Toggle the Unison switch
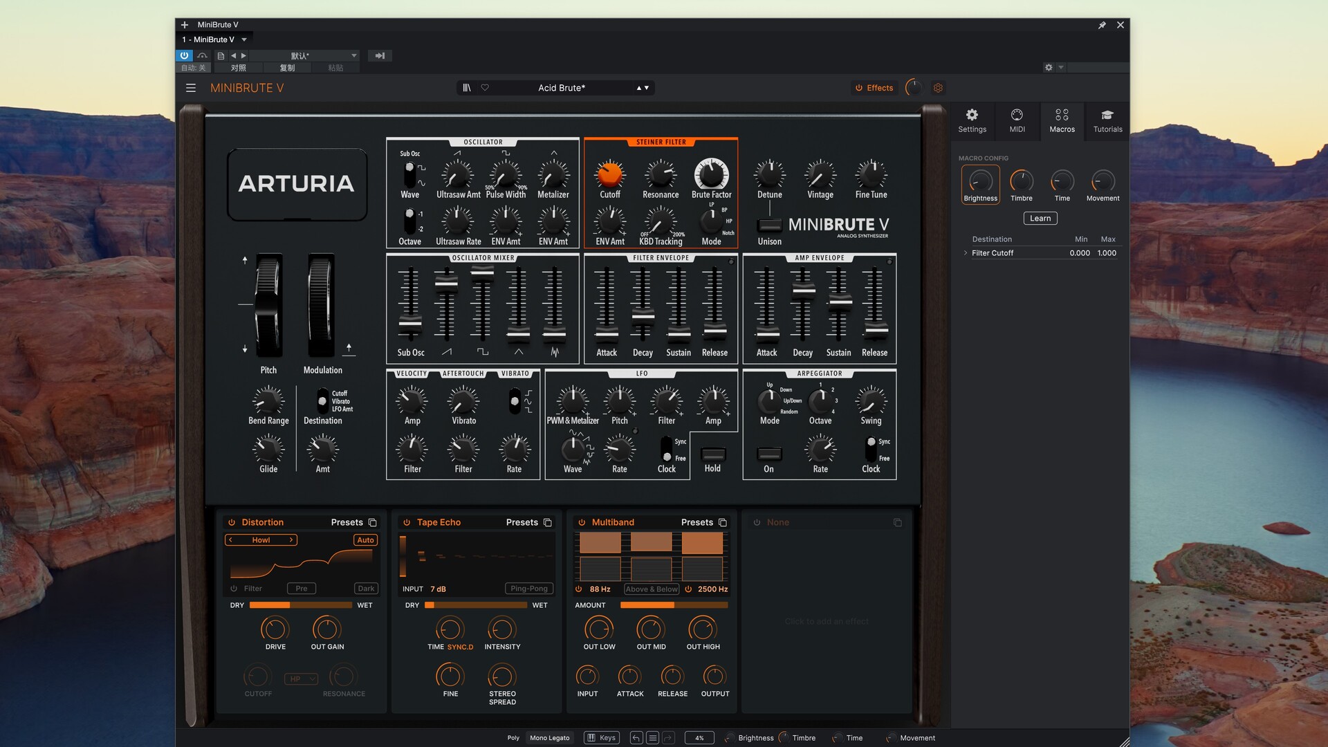The height and width of the screenshot is (747, 1328). coord(769,225)
